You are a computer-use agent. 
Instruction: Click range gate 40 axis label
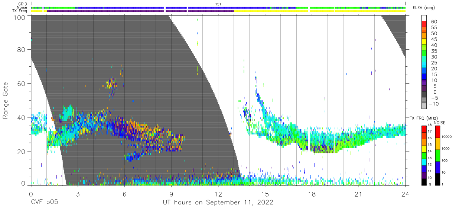tap(22, 117)
